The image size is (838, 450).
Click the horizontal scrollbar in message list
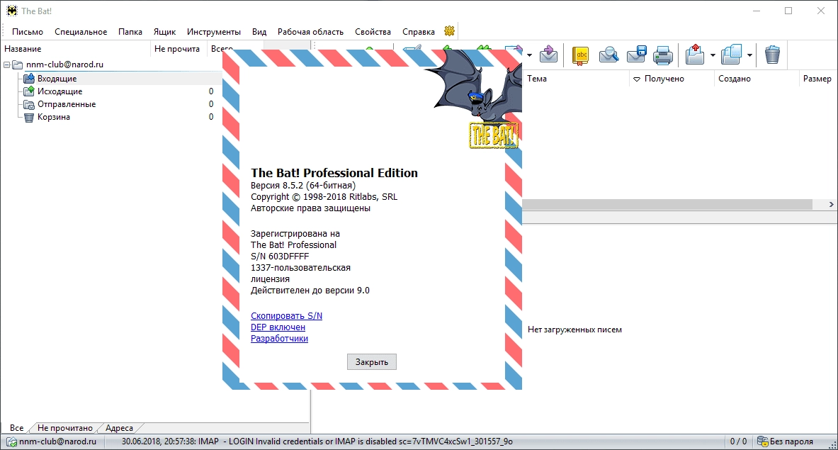tap(667, 204)
